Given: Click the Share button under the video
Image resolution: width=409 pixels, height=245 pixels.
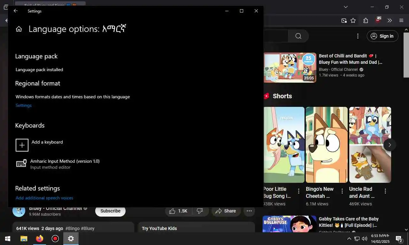Looking at the screenshot, I should click(x=226, y=211).
